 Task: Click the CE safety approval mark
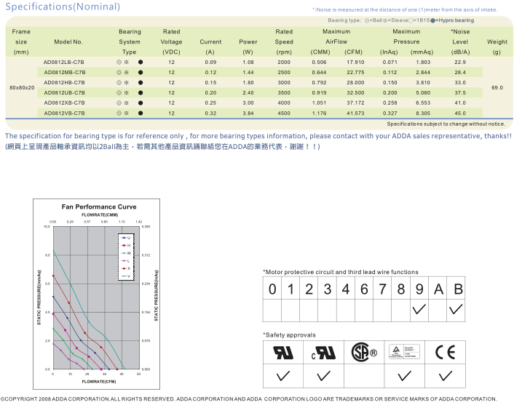445,353
